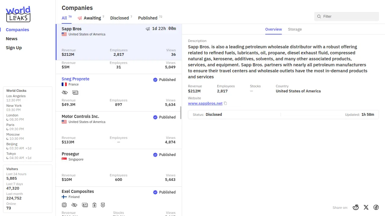
Task: Share on Facebook icon
Action: [376, 207]
